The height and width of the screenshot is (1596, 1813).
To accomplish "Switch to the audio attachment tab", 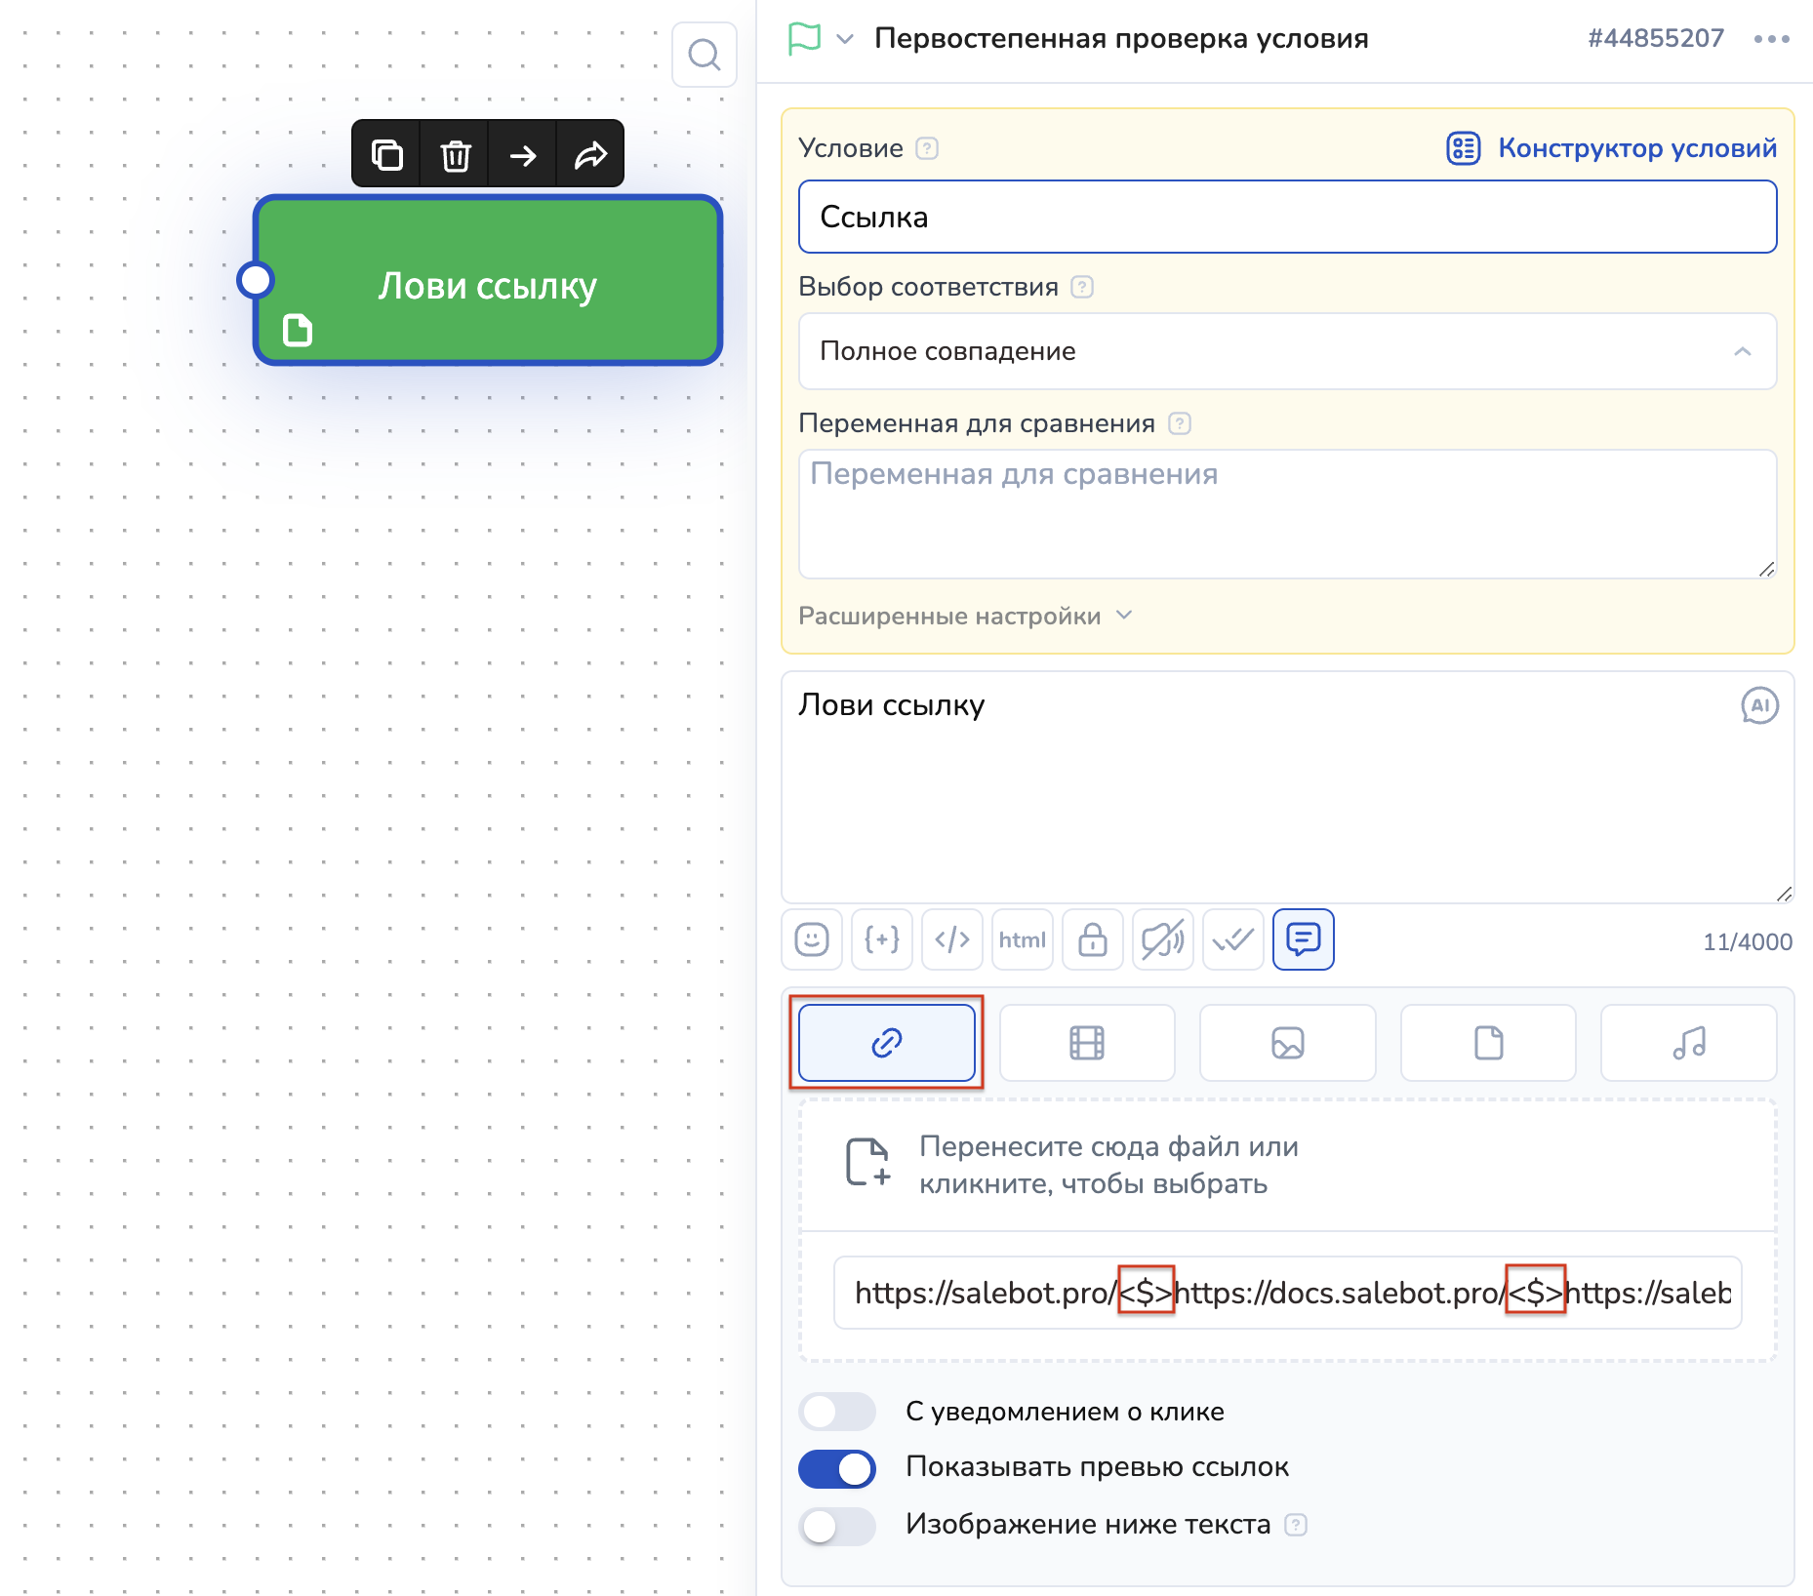I will point(1688,1043).
